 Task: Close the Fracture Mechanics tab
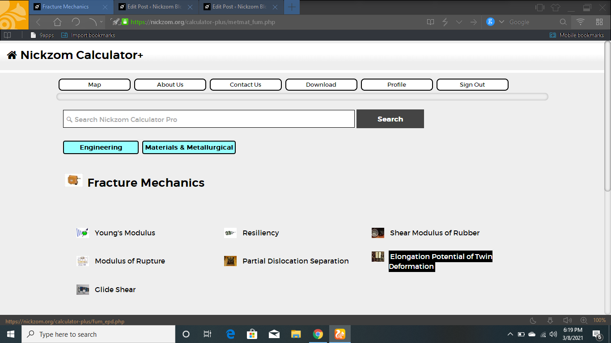click(106, 7)
